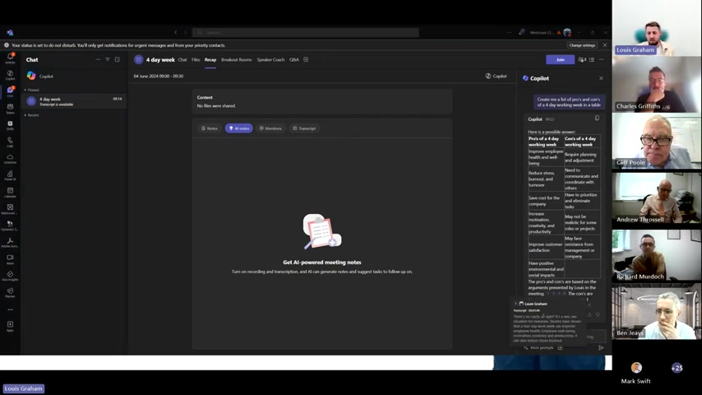The image size is (702, 395).
Task: Open the Breakout Rooms tab
Action: (x=237, y=59)
